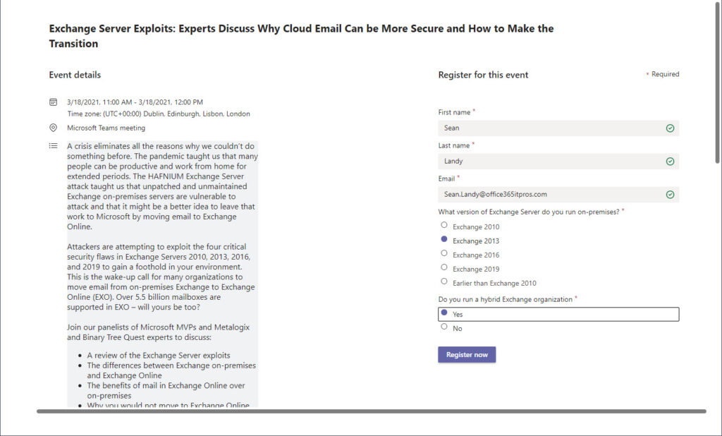Click the Email address input field

click(558, 195)
